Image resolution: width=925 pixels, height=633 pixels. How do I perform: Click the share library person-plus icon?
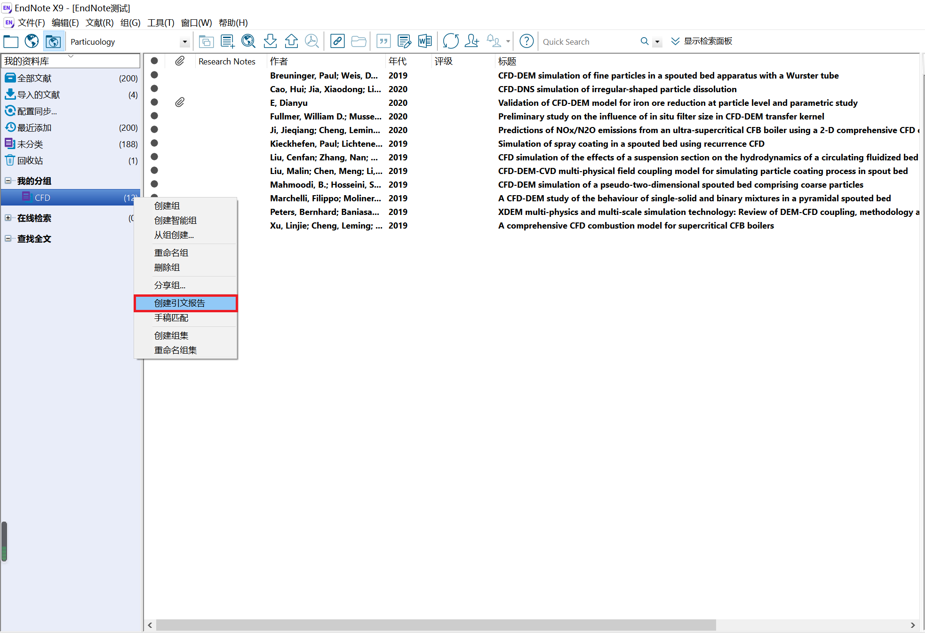coord(472,41)
